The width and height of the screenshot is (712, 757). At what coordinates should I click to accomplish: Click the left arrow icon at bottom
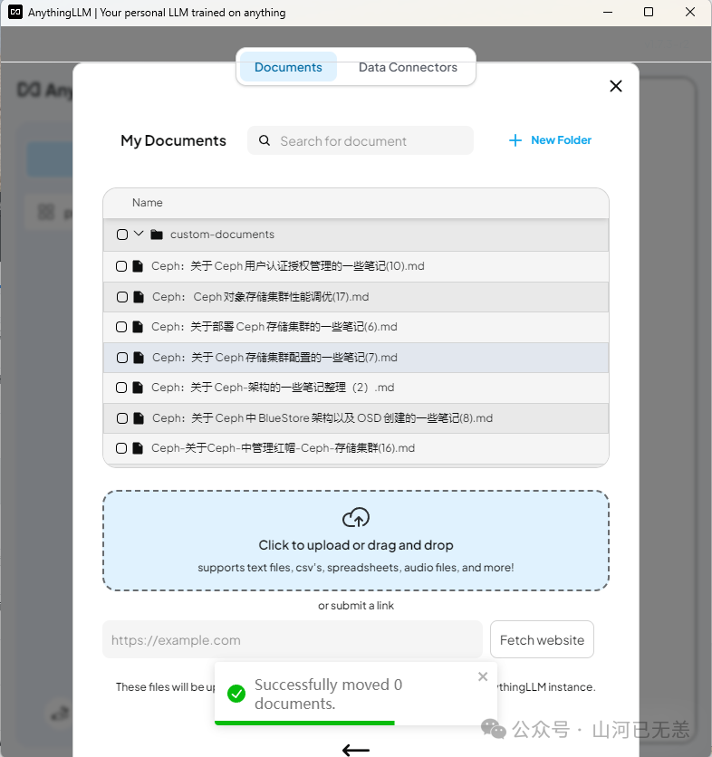(356, 750)
